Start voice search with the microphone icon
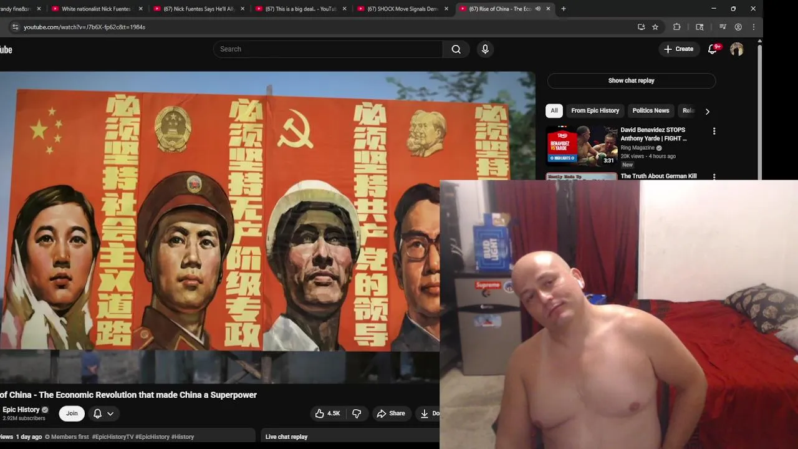 (x=485, y=49)
